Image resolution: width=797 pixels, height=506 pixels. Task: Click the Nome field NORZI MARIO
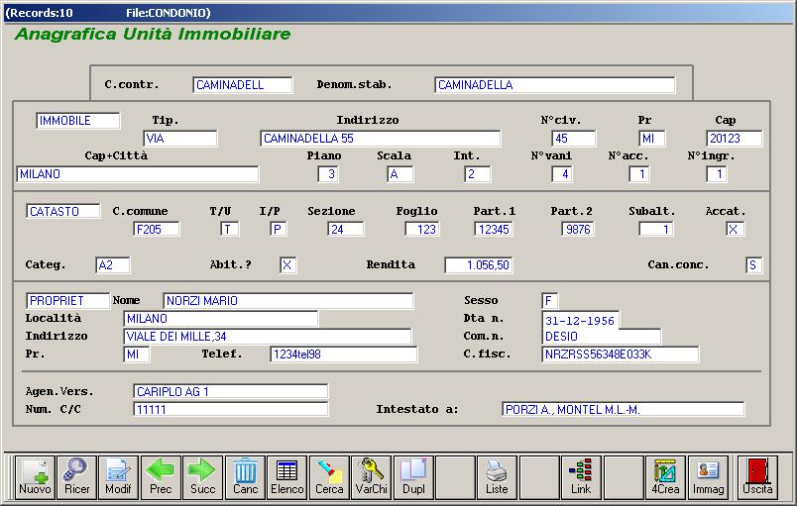pyautogui.click(x=288, y=300)
